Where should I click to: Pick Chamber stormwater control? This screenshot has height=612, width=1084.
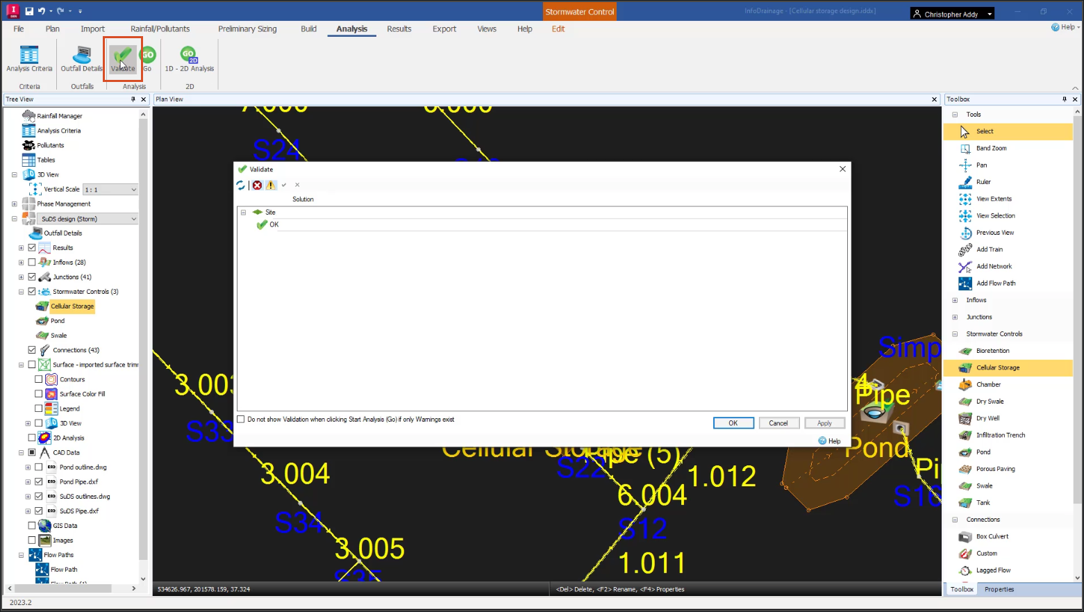(988, 385)
